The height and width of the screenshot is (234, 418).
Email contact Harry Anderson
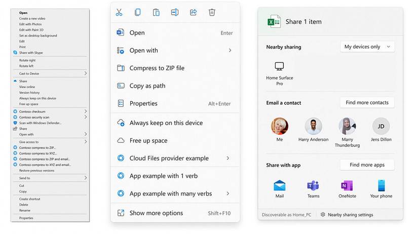[x=313, y=130]
